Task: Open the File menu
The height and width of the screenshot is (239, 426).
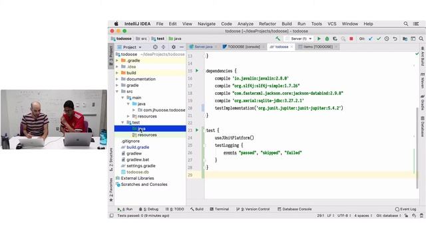Action: click(x=160, y=24)
